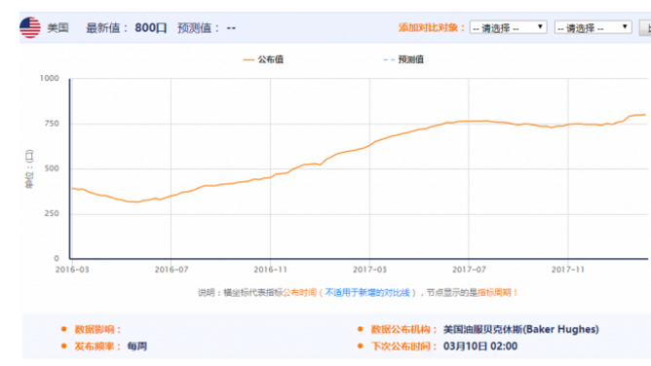The width and height of the screenshot is (651, 366).
Task: Click the 发布频率 每周 entry
Action: pos(110,347)
